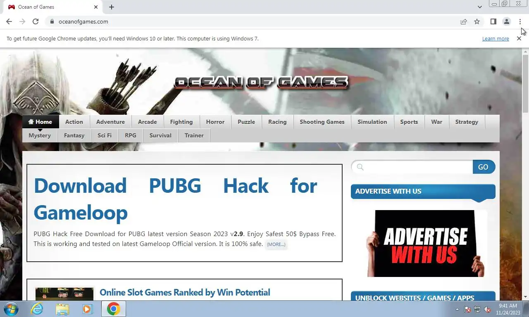
Task: Dismiss the Chrome update notice
Action: click(519, 38)
